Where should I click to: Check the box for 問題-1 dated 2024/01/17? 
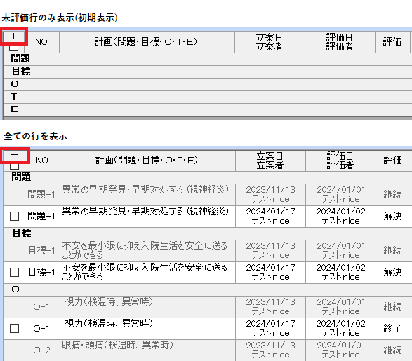click(14, 217)
